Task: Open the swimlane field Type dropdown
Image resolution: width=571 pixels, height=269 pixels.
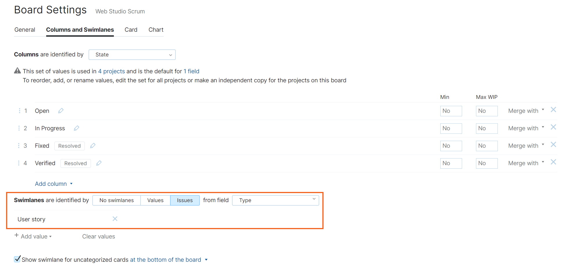Action: tap(275, 200)
